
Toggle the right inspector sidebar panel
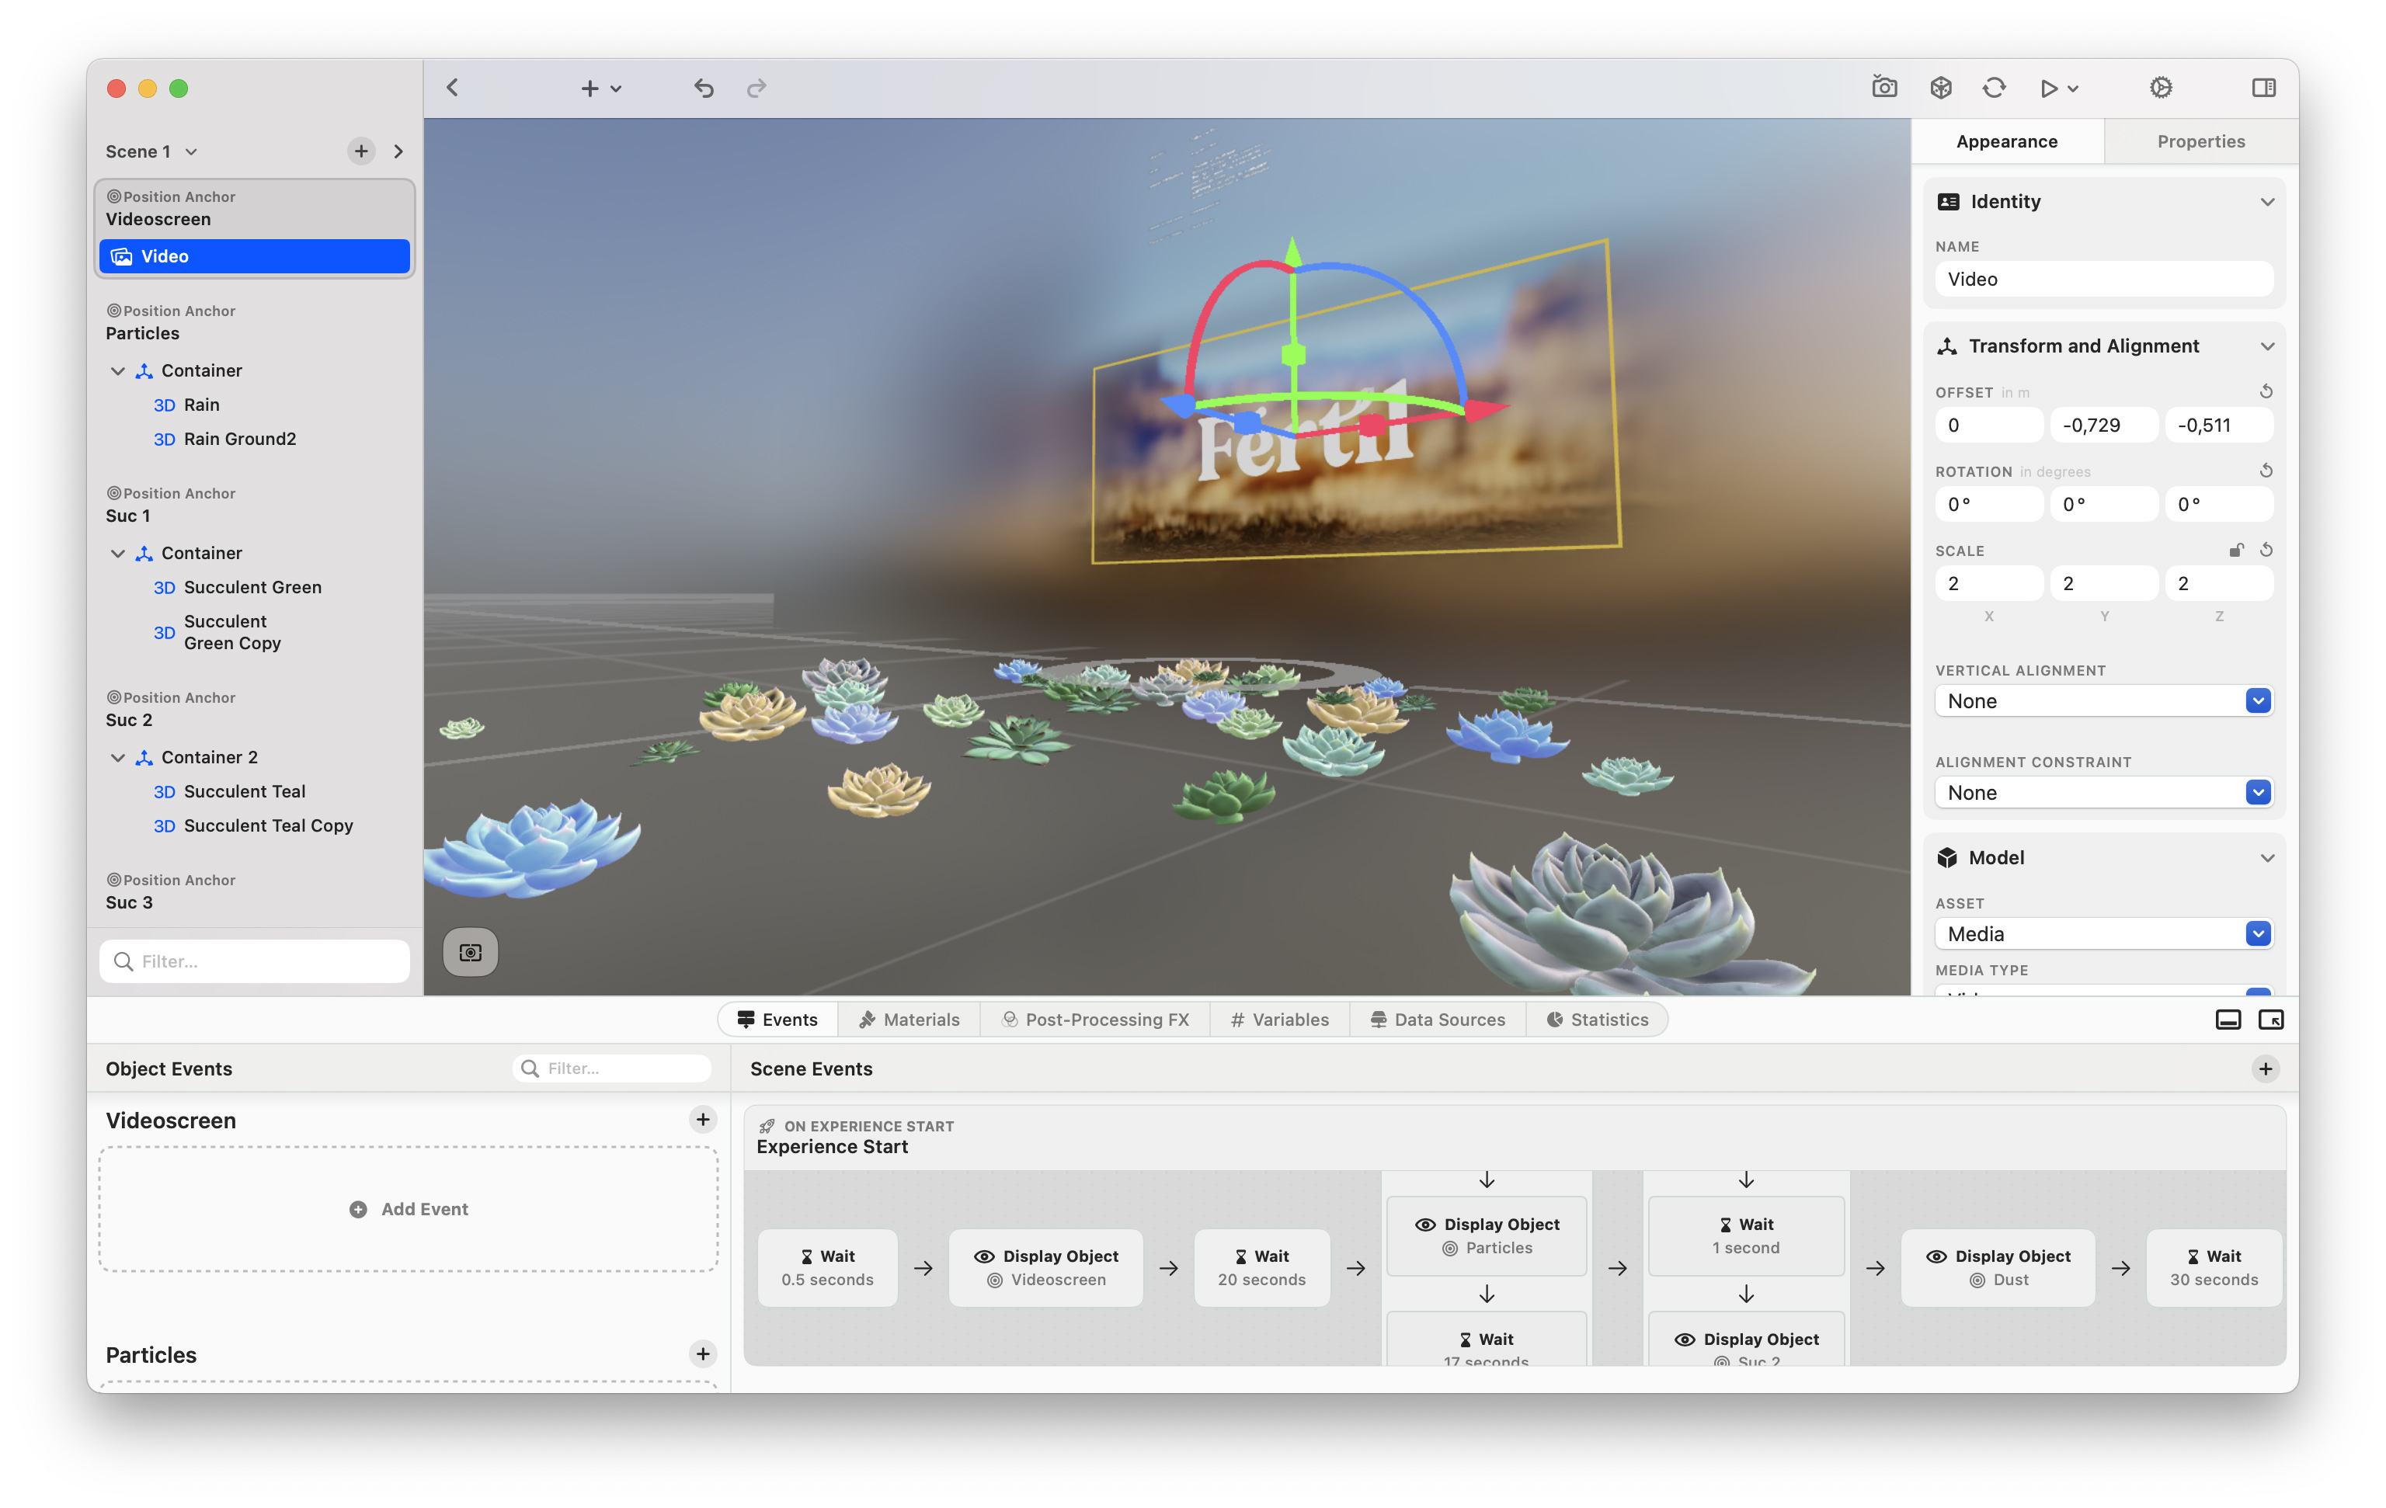[2263, 87]
